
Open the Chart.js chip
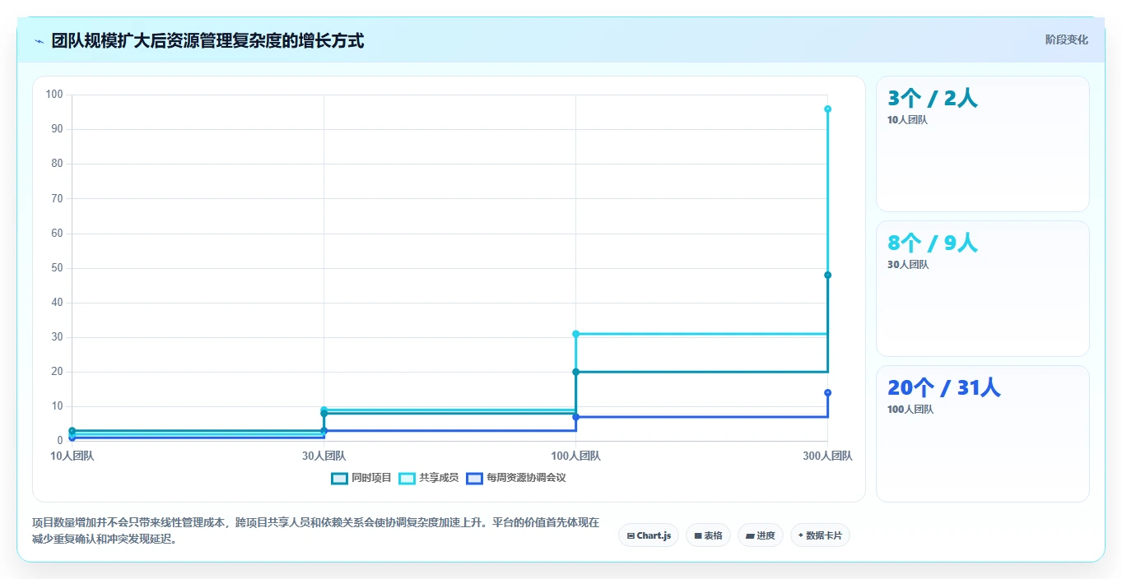tap(649, 535)
